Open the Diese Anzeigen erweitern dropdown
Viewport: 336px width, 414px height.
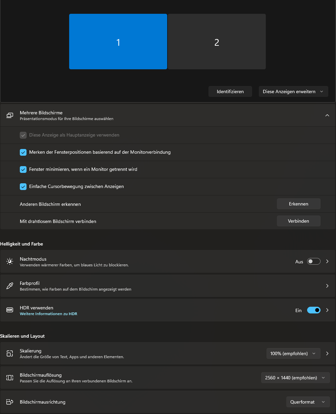tap(293, 91)
